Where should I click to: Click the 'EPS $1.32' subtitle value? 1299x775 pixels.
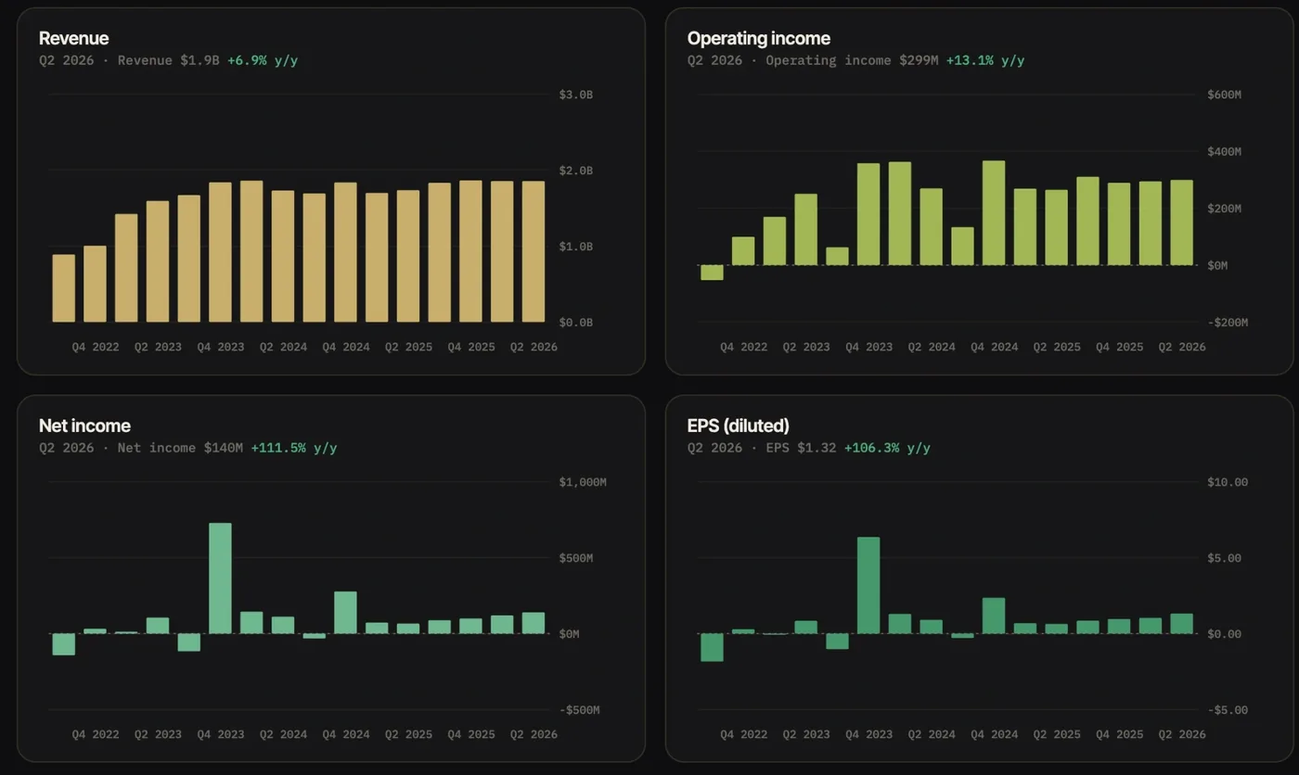[x=801, y=448]
